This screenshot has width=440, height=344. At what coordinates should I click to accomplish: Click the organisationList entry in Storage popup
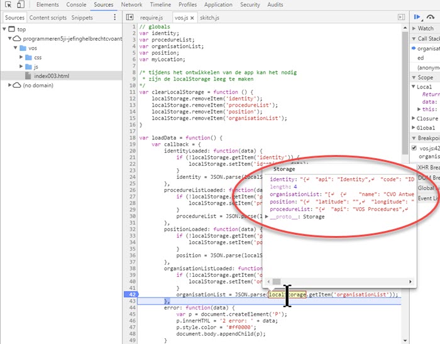point(342,194)
